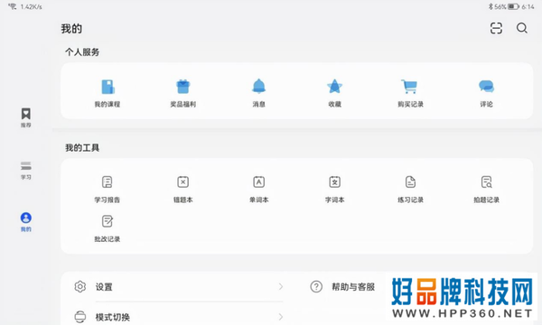Click the 批改记录 label

[x=107, y=239]
